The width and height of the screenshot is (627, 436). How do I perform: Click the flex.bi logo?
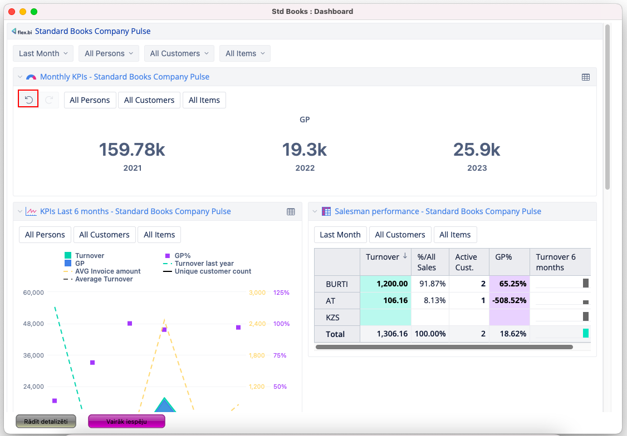pyautogui.click(x=22, y=32)
